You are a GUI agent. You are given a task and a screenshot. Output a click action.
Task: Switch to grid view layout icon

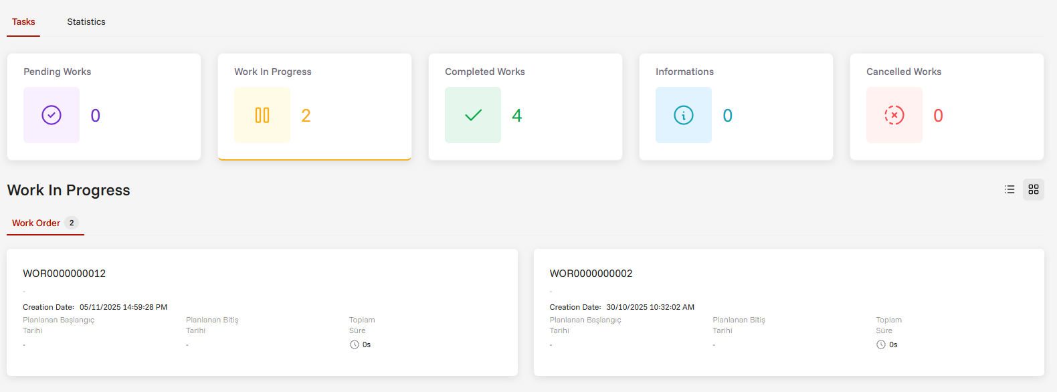click(x=1034, y=189)
